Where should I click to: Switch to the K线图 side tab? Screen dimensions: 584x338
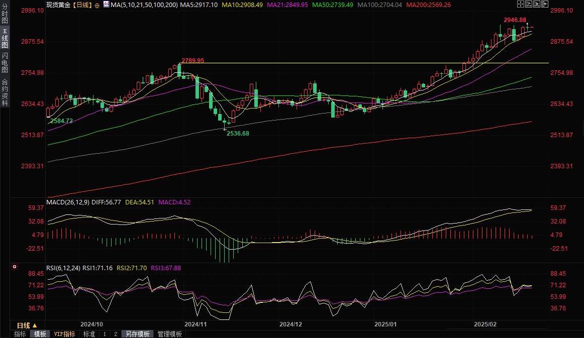pyautogui.click(x=5, y=38)
